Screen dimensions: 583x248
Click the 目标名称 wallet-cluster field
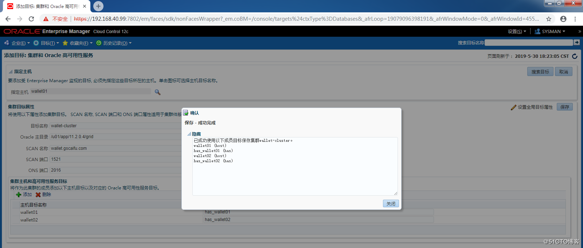click(116, 126)
